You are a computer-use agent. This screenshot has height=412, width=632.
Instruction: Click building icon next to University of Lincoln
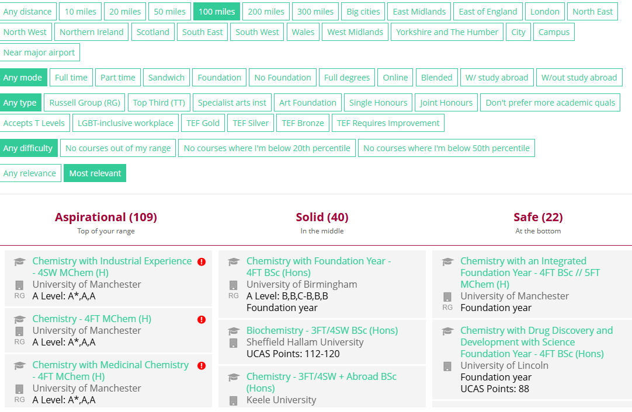pos(447,366)
